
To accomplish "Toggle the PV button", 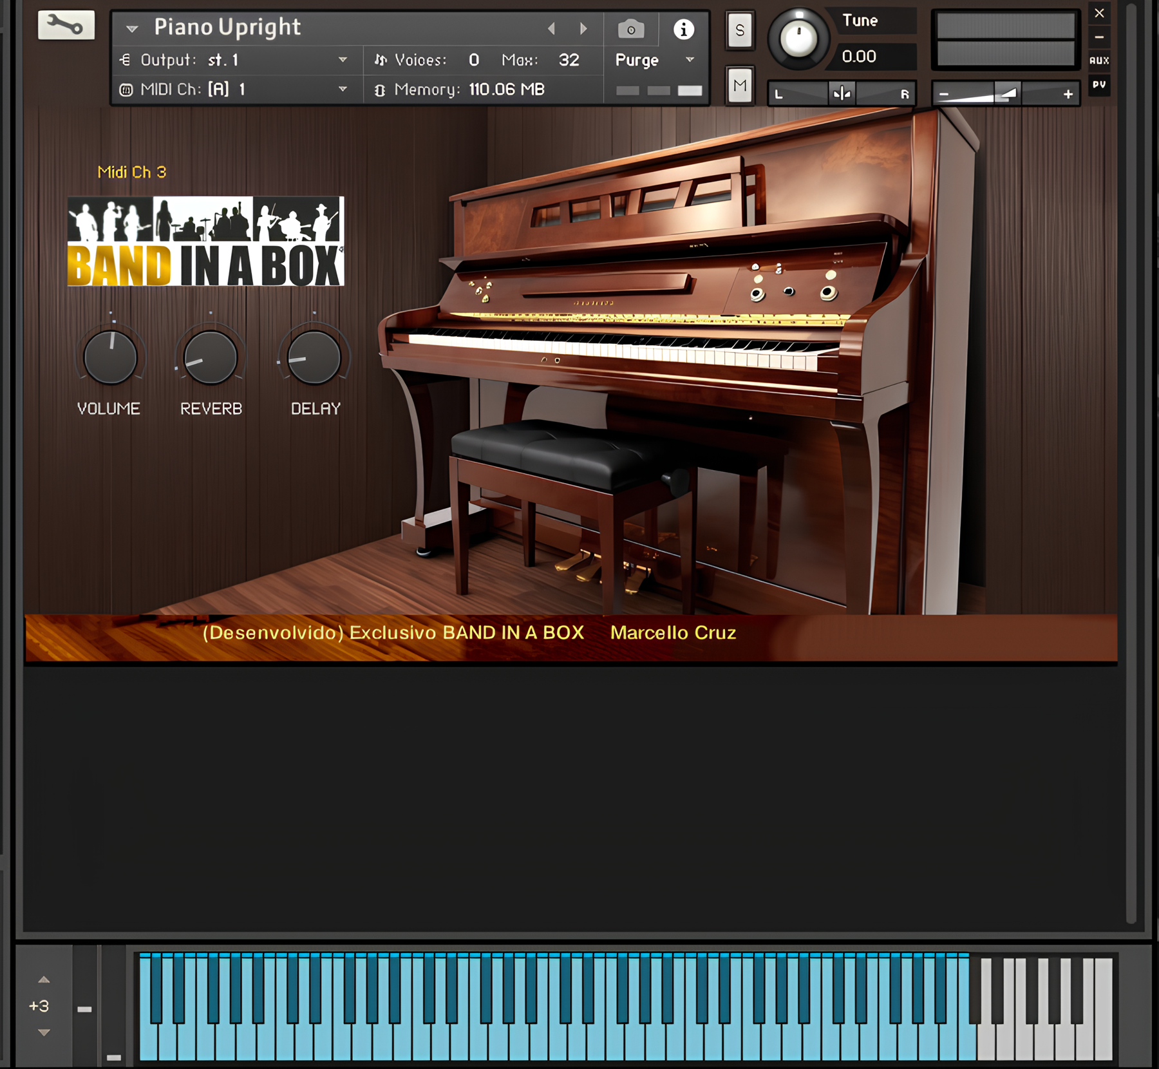I will 1099,84.
